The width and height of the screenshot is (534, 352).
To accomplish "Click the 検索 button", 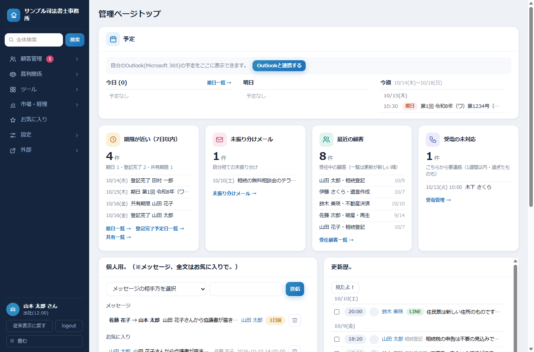I will (x=75, y=40).
